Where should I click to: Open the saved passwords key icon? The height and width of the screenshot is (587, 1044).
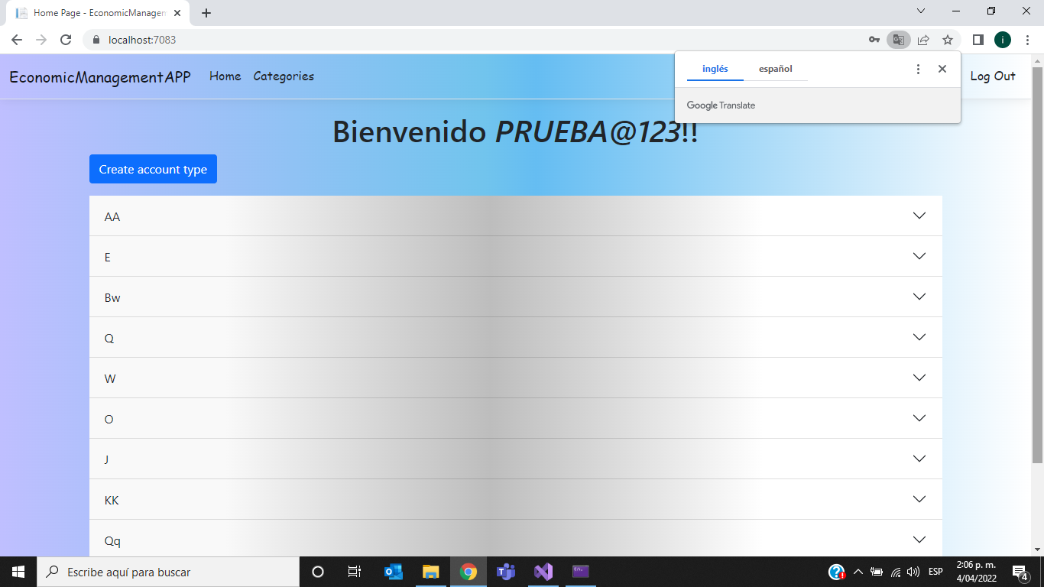874,40
